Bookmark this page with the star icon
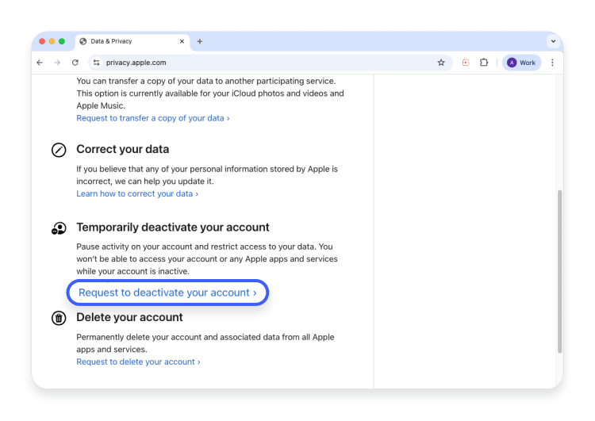595x421 pixels. point(441,63)
